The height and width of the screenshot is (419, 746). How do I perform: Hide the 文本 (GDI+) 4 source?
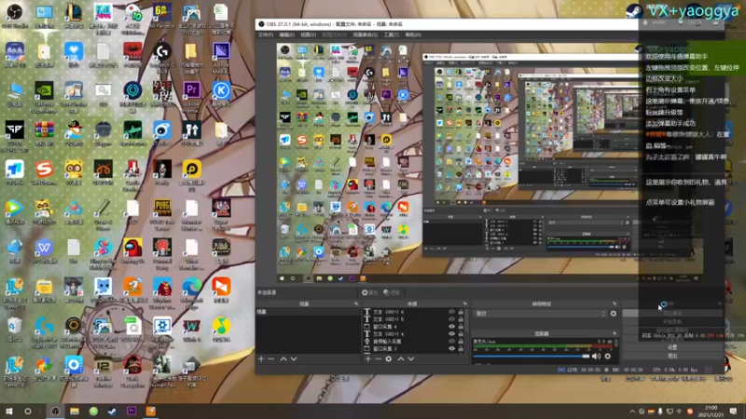coord(451,334)
